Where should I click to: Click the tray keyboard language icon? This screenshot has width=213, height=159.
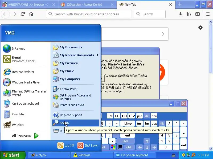point(174,155)
